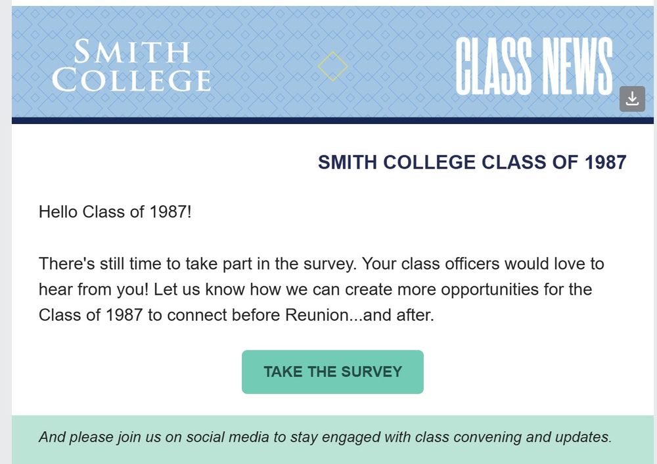Click the CLASS NEWS banner title
This screenshot has width=657, height=464.
click(533, 66)
